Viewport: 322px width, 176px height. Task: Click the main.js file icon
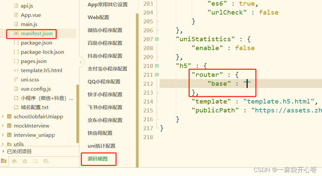[16, 24]
